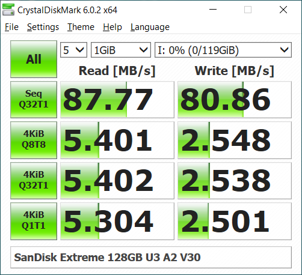Open the File menu
The width and height of the screenshot is (302, 275).
[x=11, y=27]
